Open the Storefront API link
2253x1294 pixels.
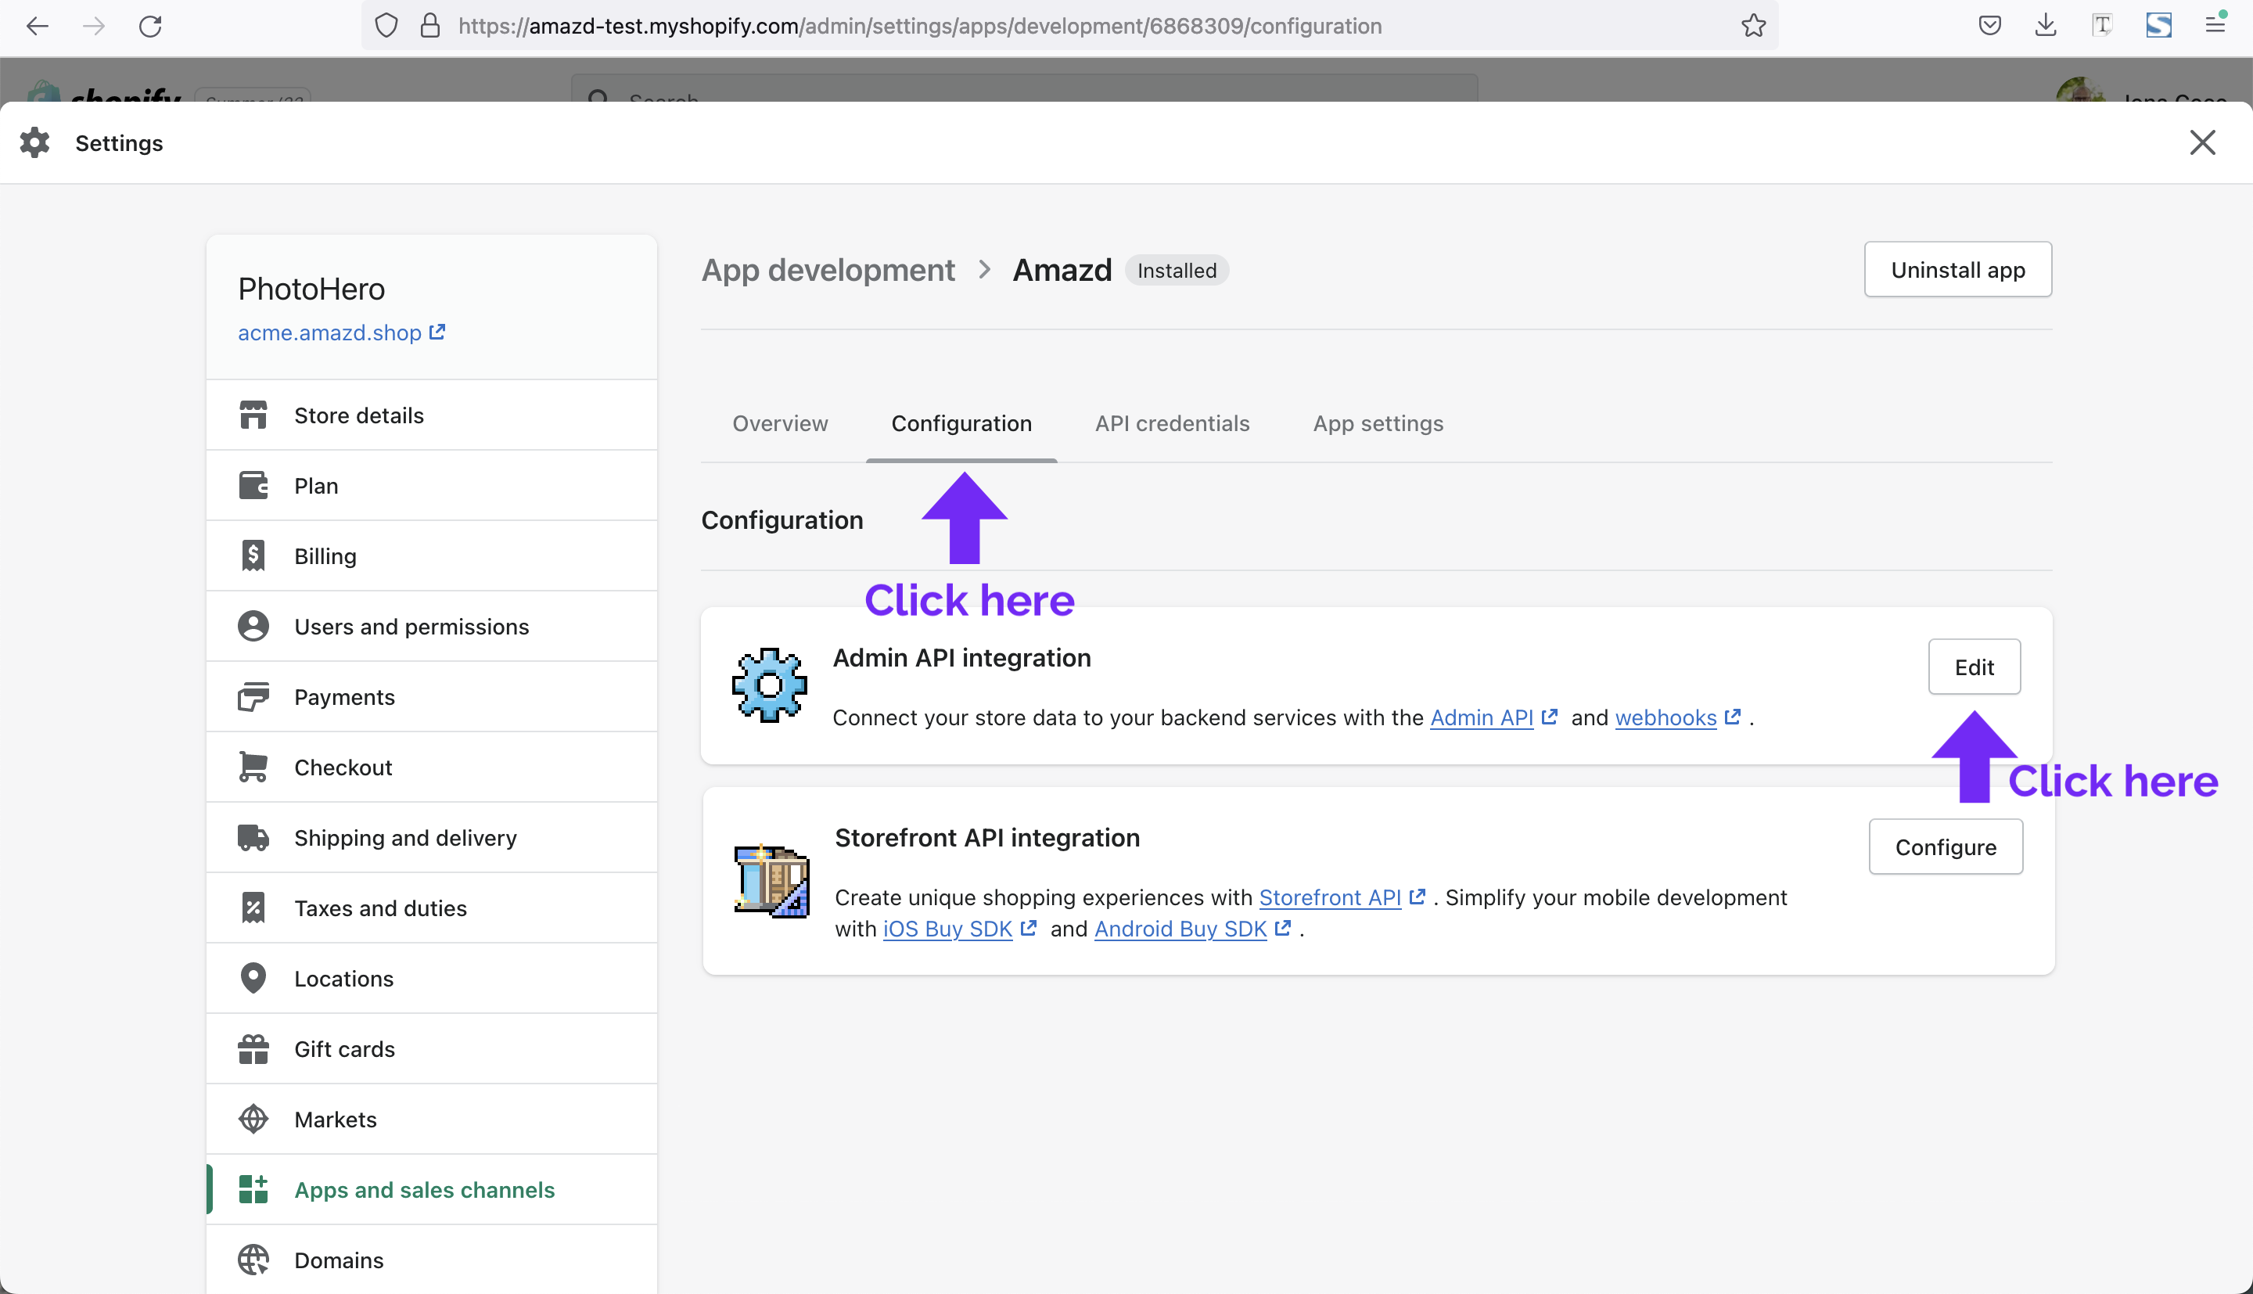coord(1342,897)
